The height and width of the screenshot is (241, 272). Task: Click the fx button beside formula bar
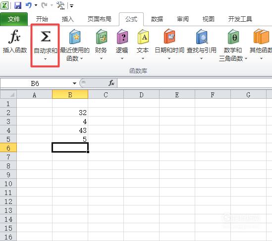111,83
